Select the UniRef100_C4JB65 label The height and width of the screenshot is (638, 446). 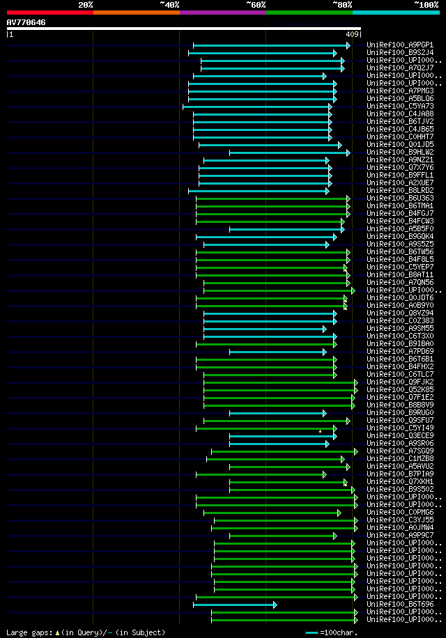point(400,130)
